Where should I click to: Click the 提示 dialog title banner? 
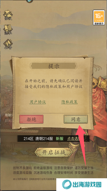[x=53, y=66]
